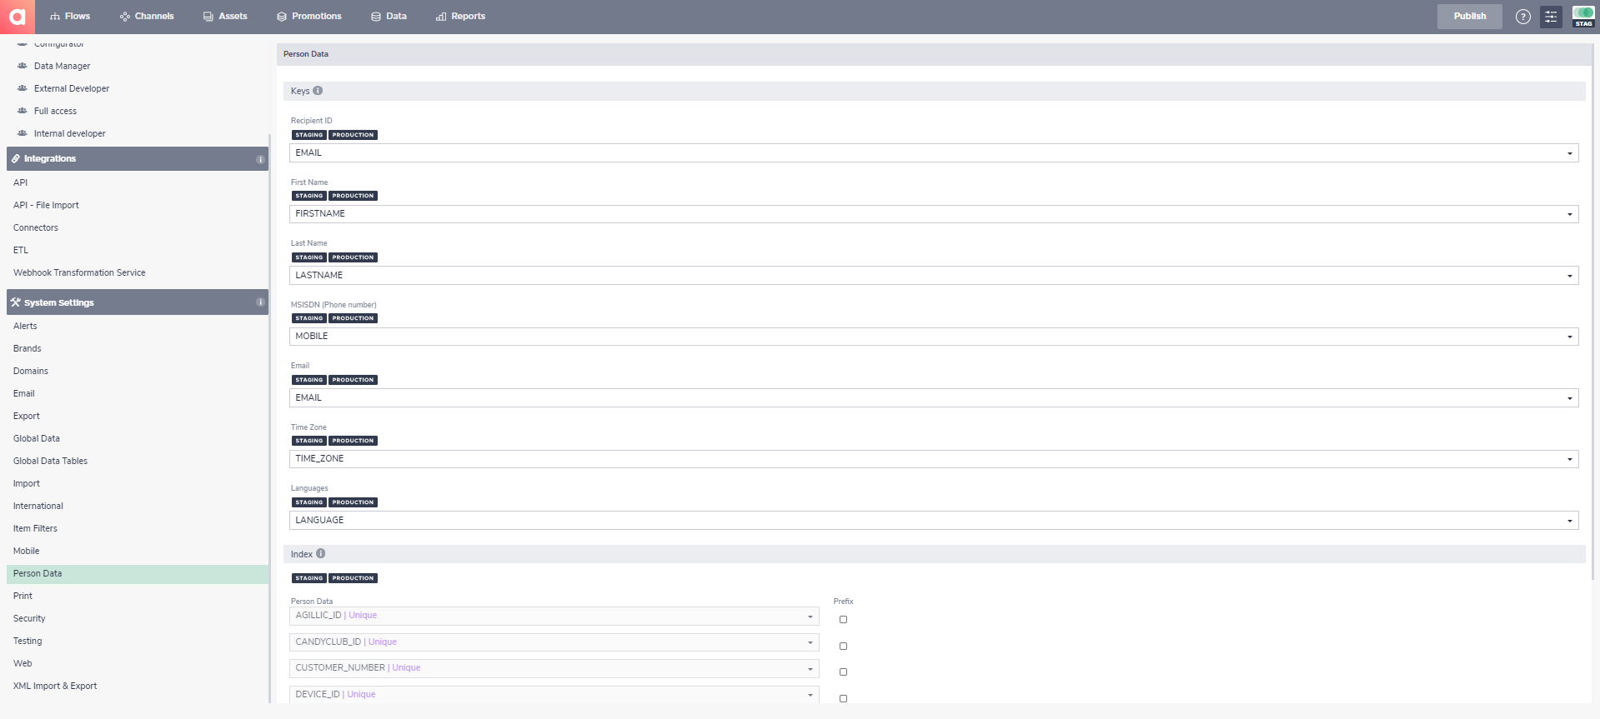Screen dimensions: 1600x719
Task: Open the help question mark icon
Action: (1522, 17)
